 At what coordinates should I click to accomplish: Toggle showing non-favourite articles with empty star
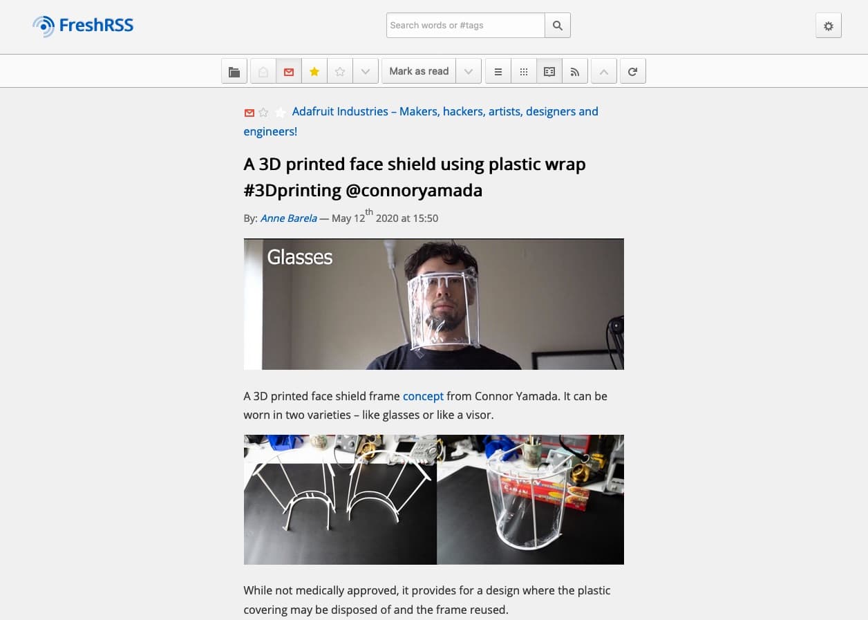click(340, 71)
